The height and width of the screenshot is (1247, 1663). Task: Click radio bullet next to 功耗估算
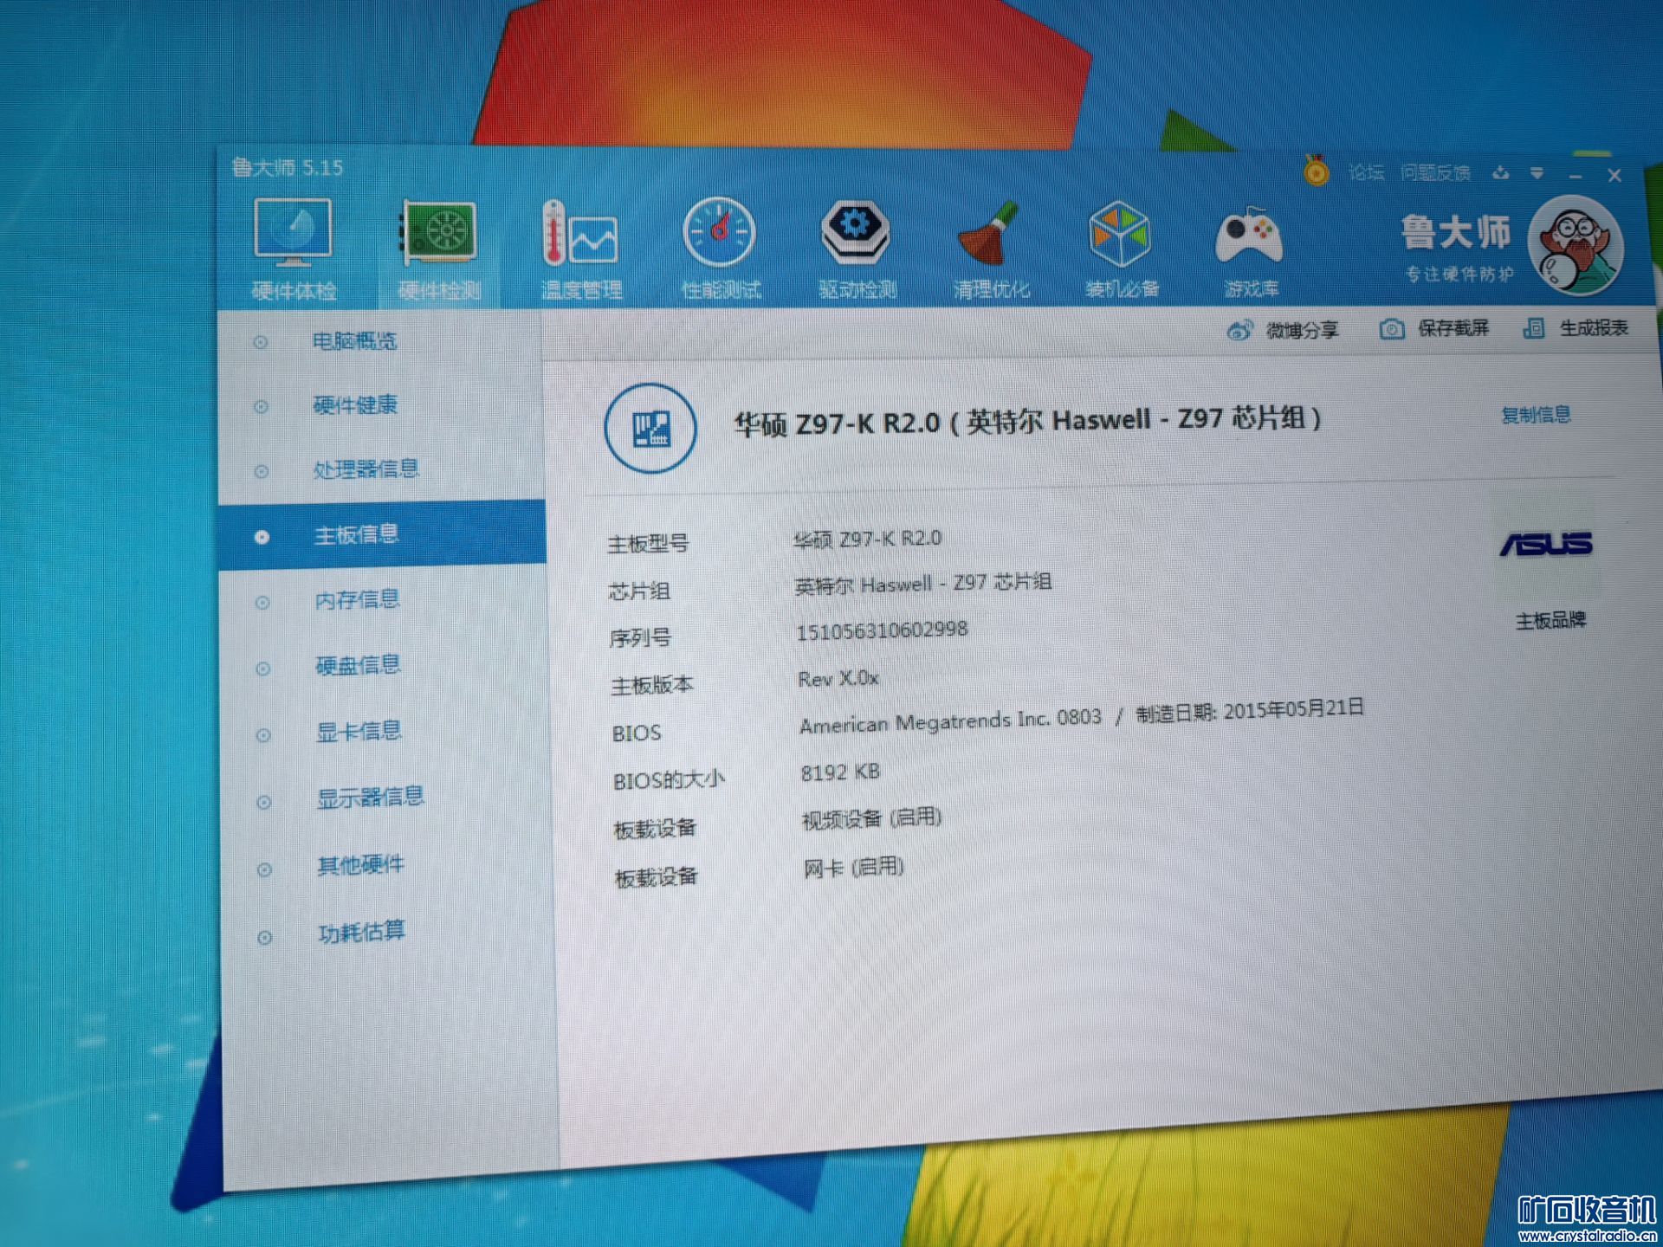[265, 937]
